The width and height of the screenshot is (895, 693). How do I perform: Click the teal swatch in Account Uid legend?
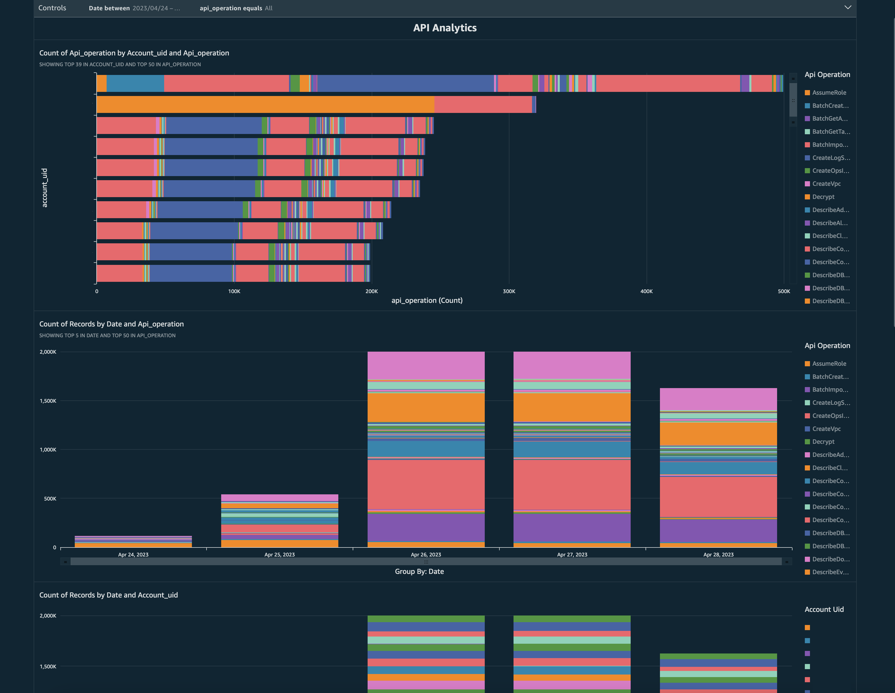(x=807, y=666)
